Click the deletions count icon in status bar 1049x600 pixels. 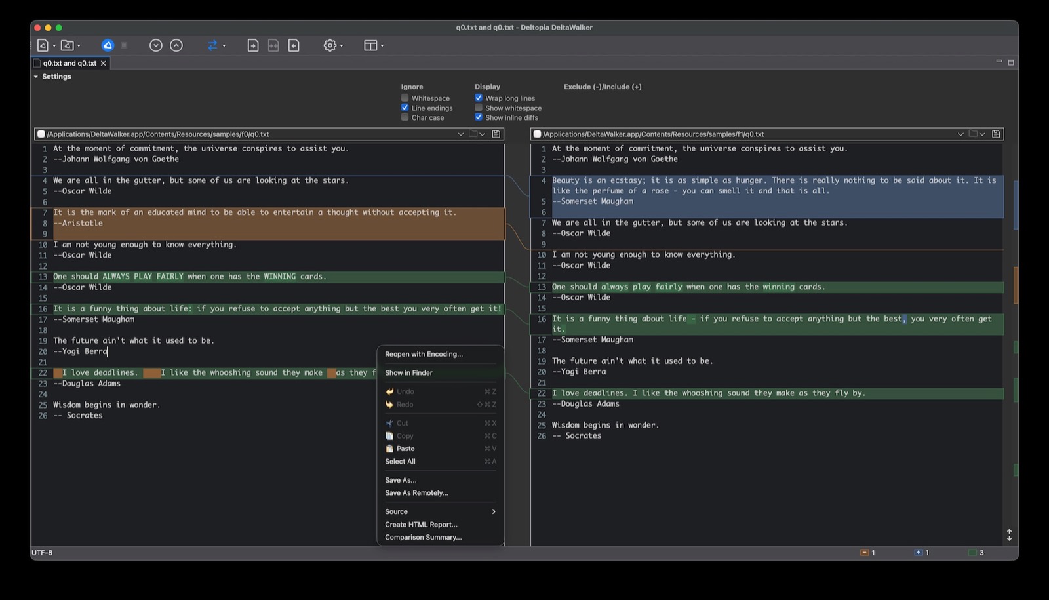(864, 553)
